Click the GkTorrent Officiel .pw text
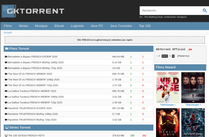 point(174,49)
